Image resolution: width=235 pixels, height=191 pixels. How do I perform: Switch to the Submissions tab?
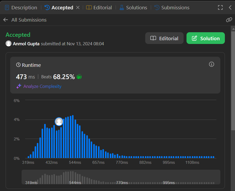(x=172, y=7)
